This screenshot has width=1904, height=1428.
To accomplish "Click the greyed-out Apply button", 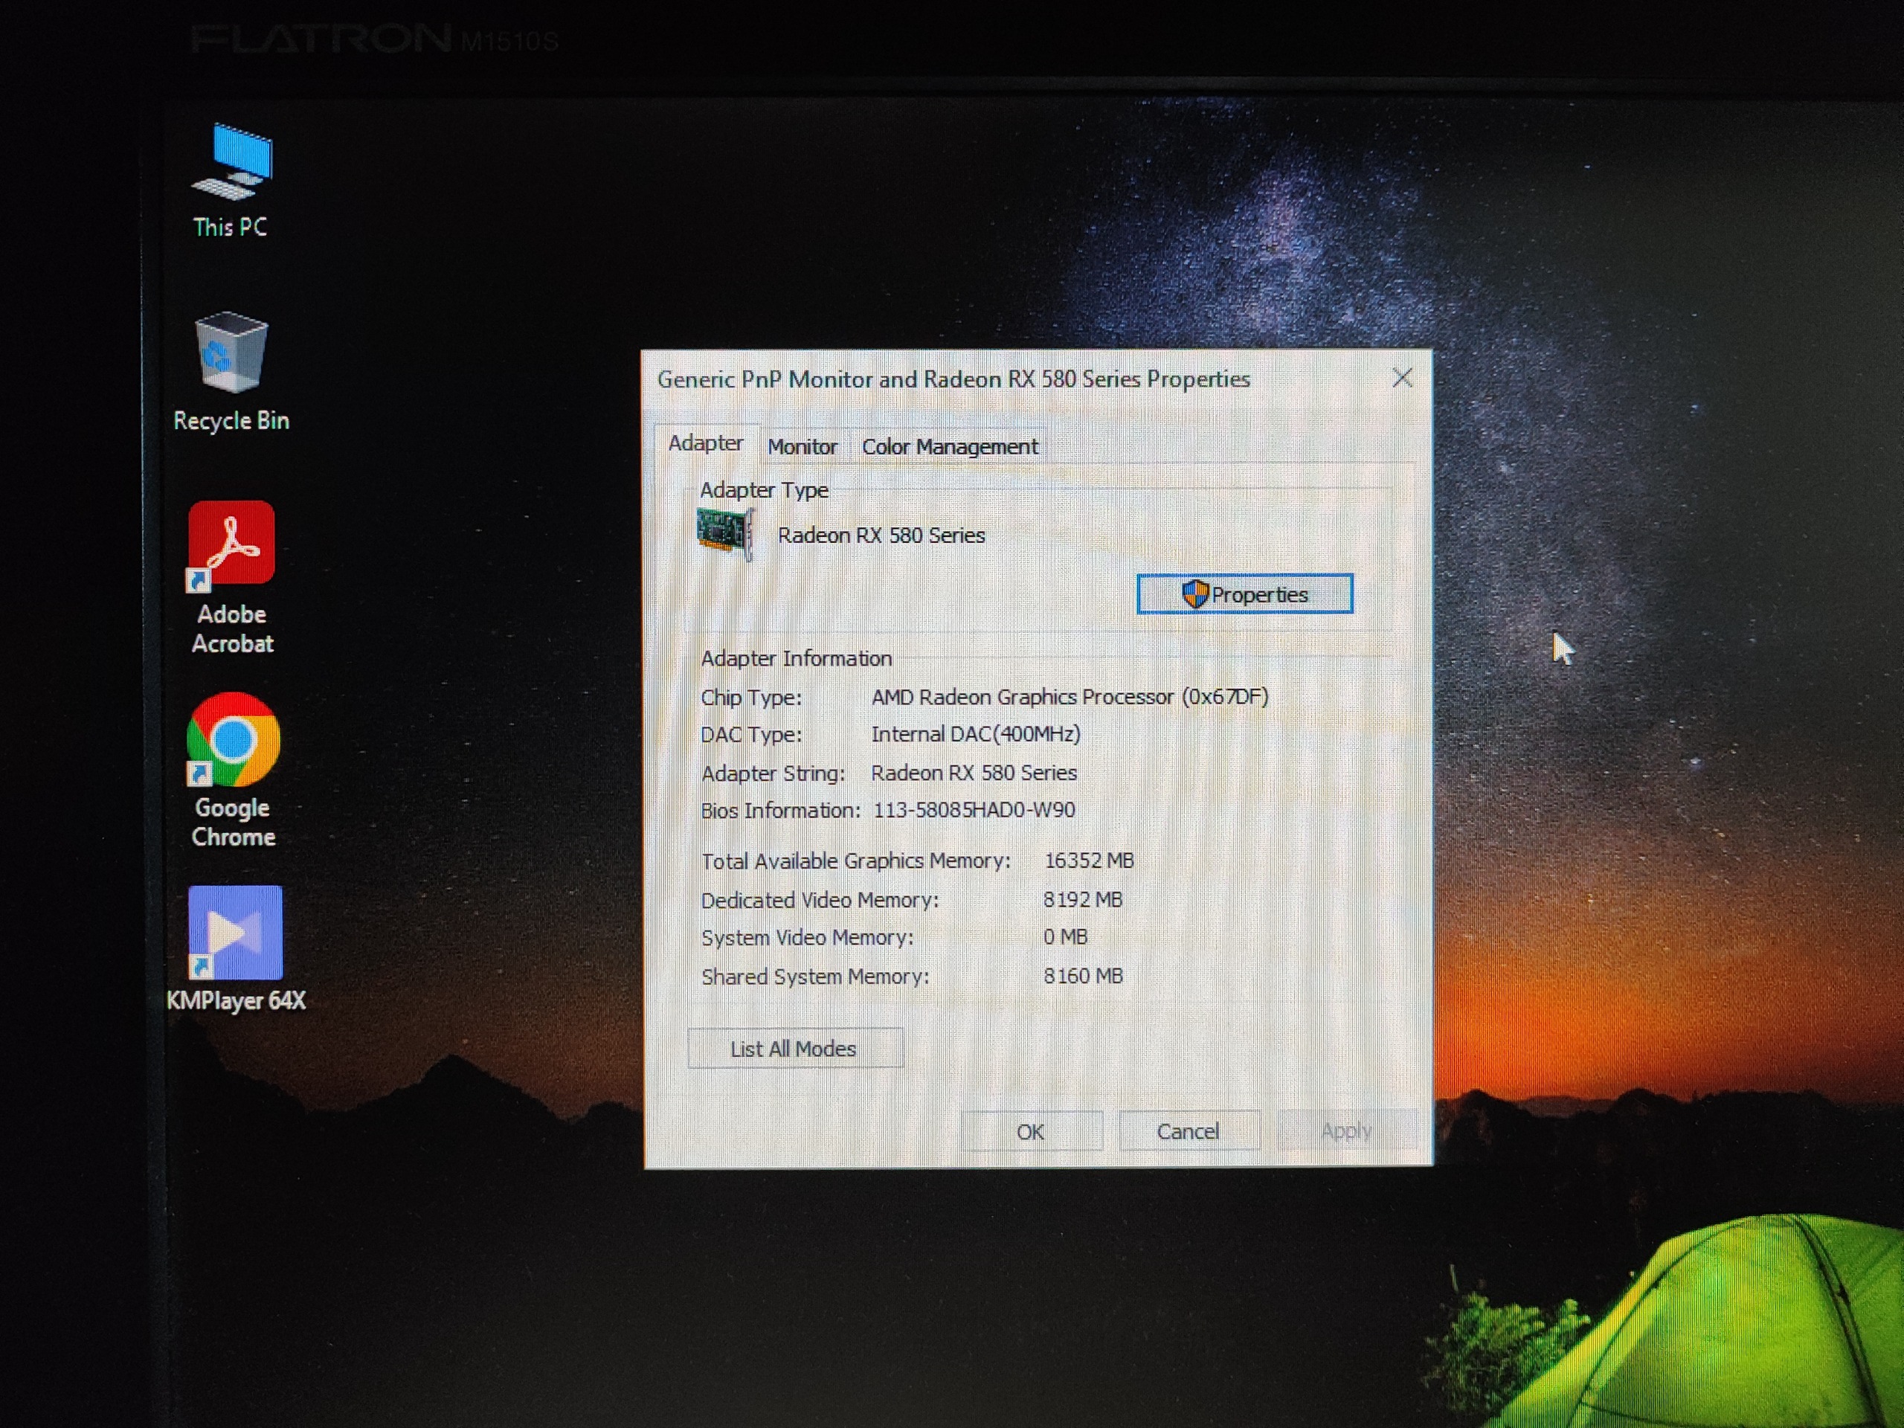I will coord(1345,1131).
